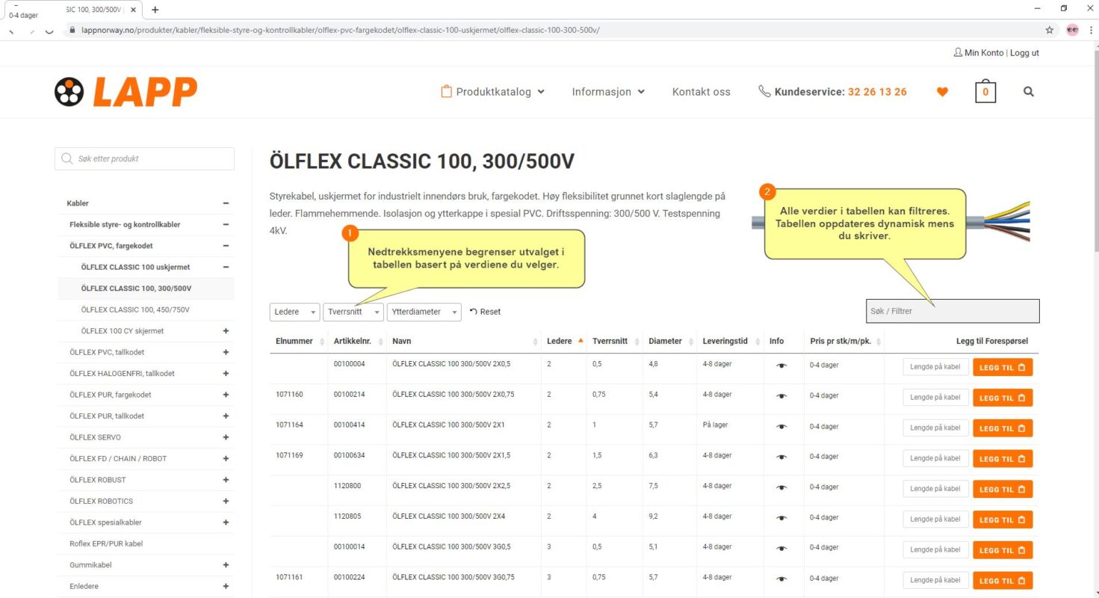
Task: Collapse ÖLFLEX PVC, fargekodet section
Action: coord(226,246)
